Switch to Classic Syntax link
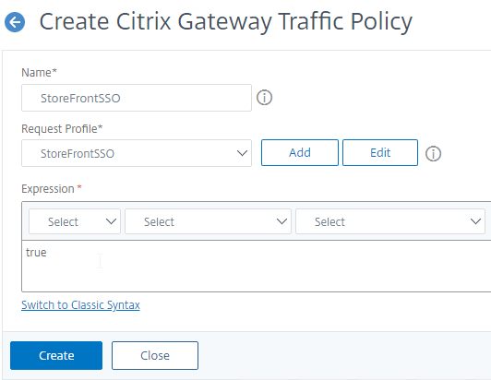Image resolution: width=491 pixels, height=380 pixels. pyautogui.click(x=80, y=305)
